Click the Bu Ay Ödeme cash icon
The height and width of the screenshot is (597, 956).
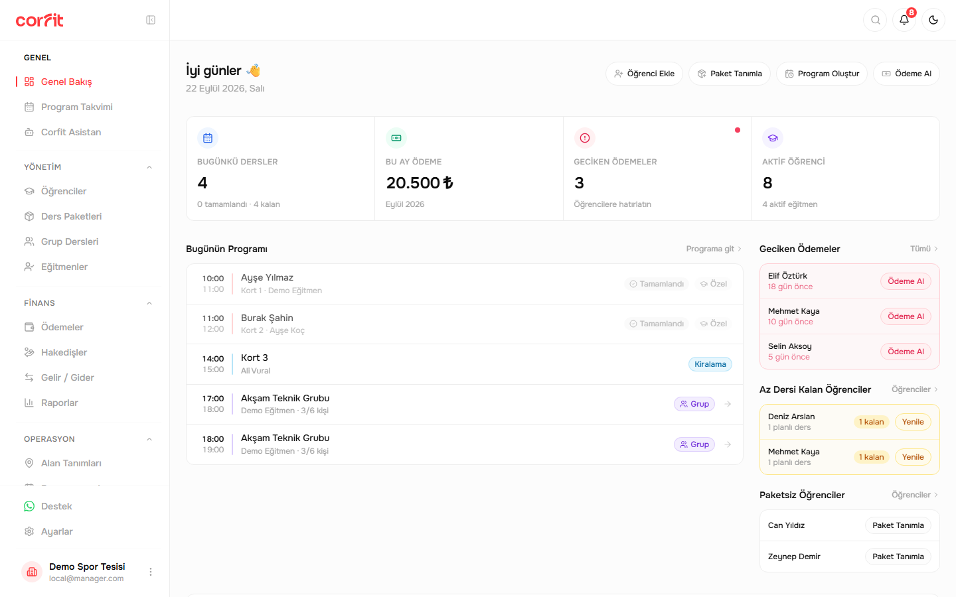pos(396,138)
